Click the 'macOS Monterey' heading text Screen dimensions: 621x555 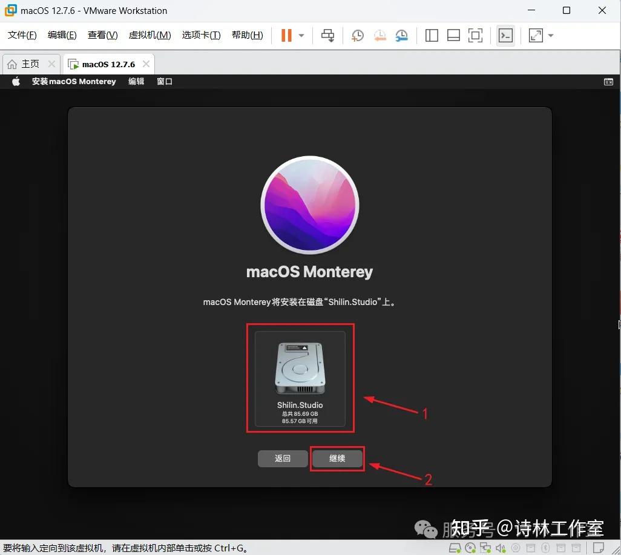[x=309, y=272]
